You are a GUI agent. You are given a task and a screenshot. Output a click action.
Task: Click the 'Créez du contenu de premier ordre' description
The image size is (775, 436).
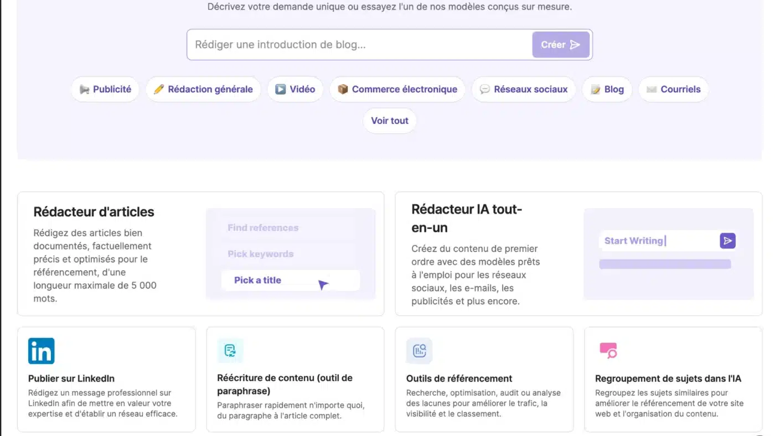coord(476,275)
